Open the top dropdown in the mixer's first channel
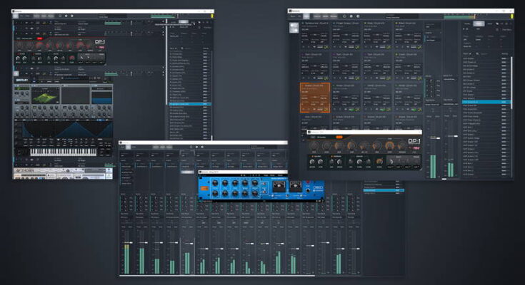The height and width of the screenshot is (285, 525). (x=126, y=155)
